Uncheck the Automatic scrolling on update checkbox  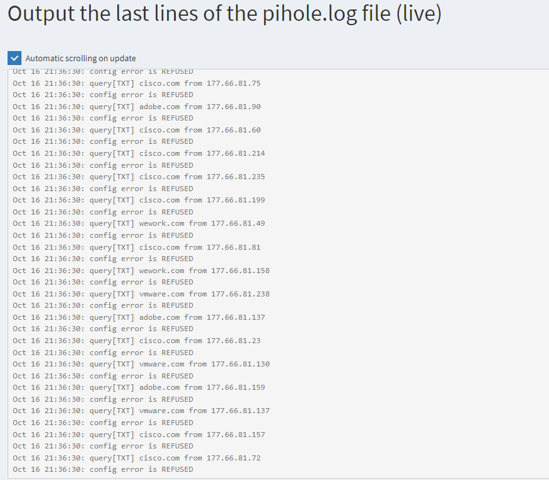coord(14,58)
